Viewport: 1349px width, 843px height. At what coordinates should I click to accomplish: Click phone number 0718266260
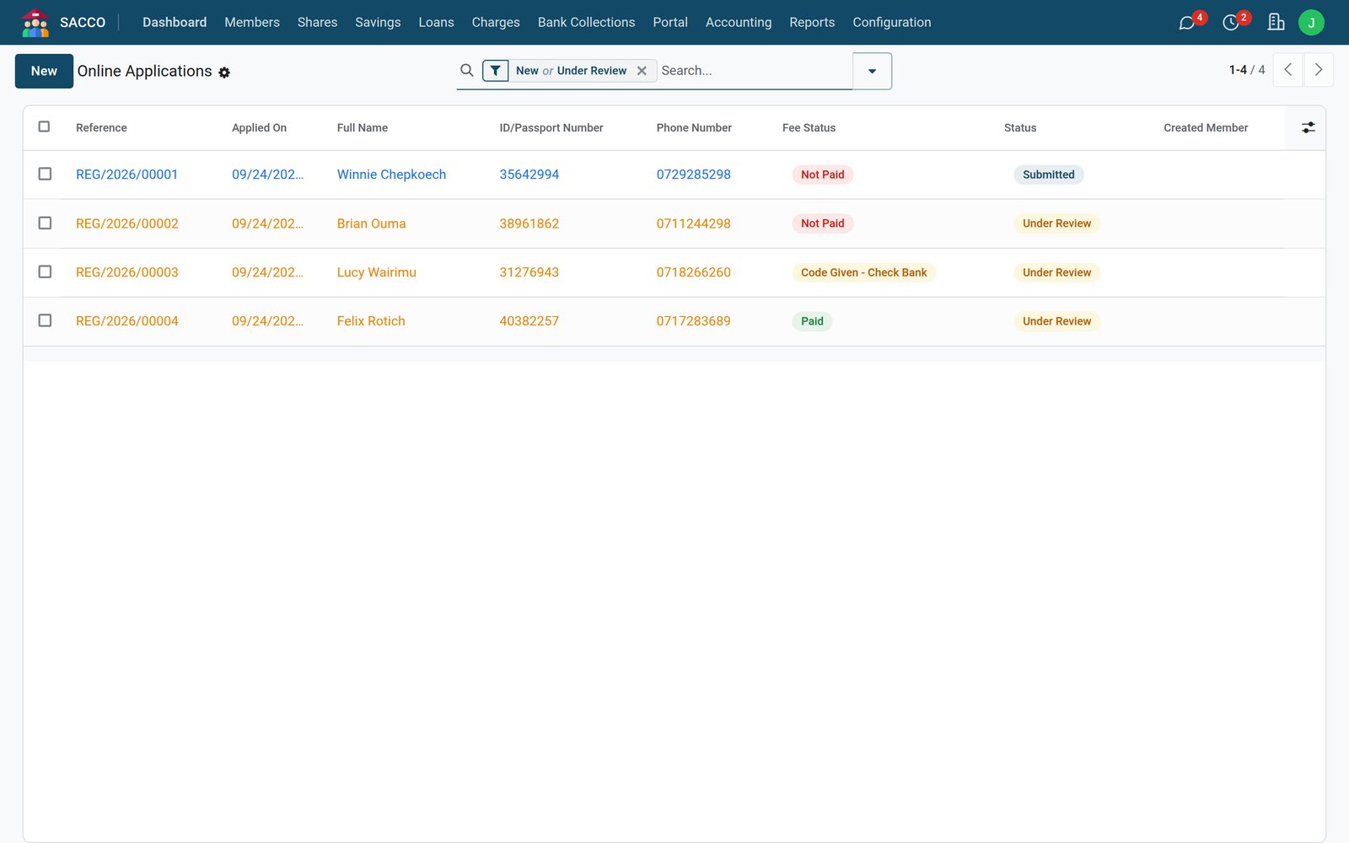coord(693,272)
